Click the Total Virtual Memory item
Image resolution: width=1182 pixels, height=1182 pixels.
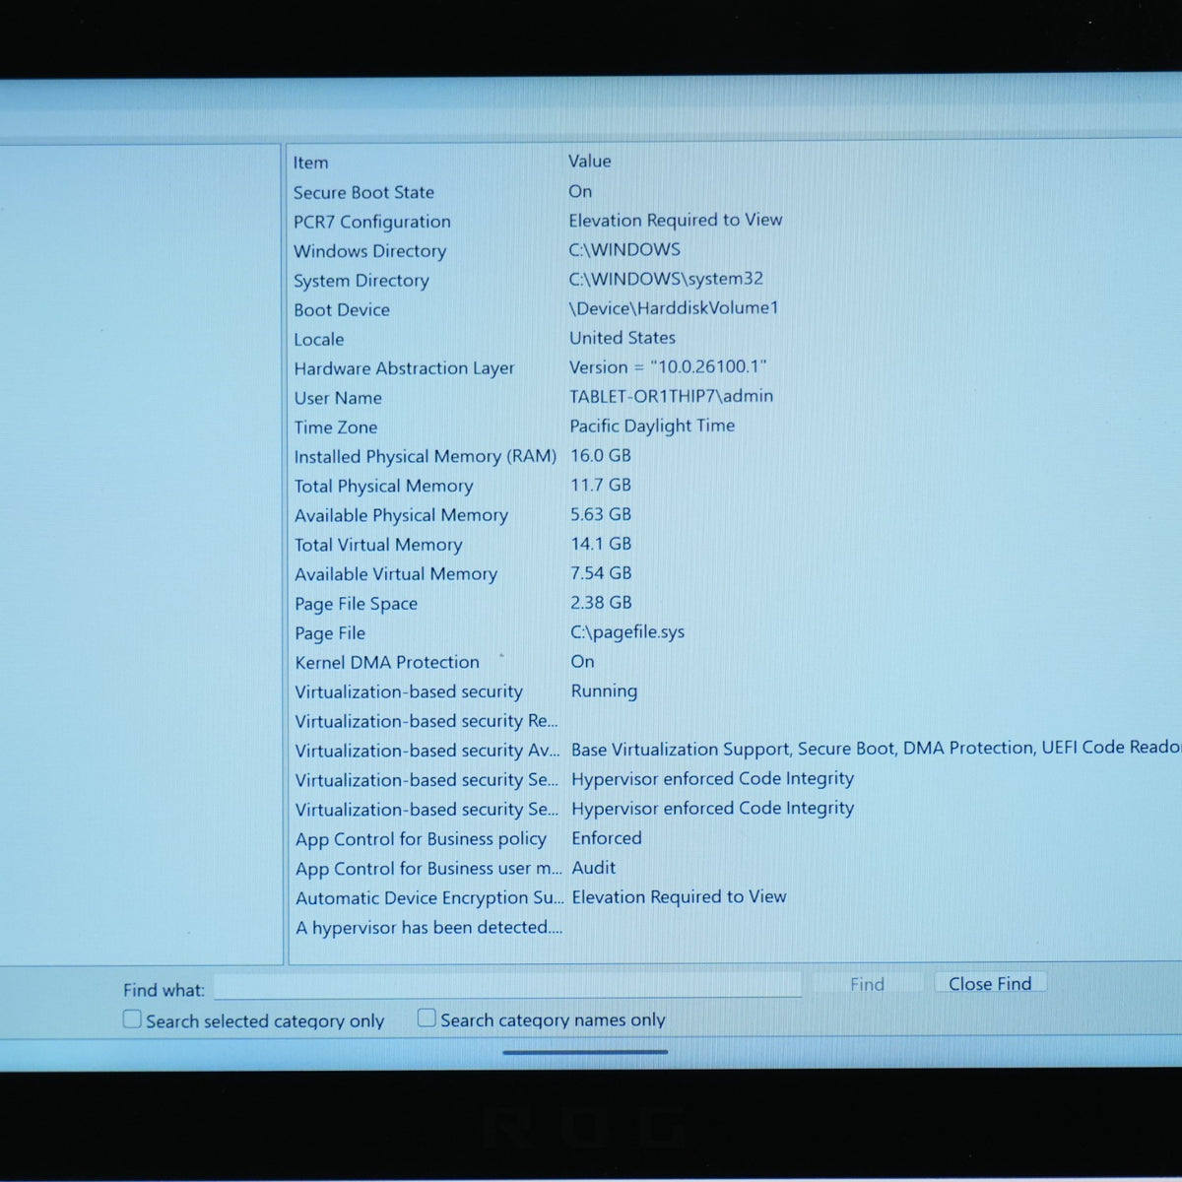click(x=378, y=545)
